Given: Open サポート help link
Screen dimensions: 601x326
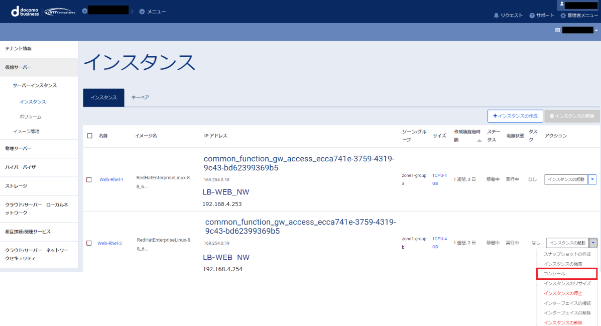Looking at the screenshot, I should coord(542,16).
